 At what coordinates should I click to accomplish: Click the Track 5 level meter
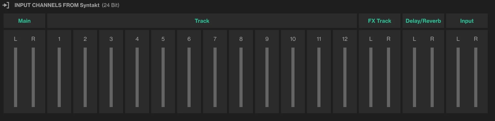point(163,77)
